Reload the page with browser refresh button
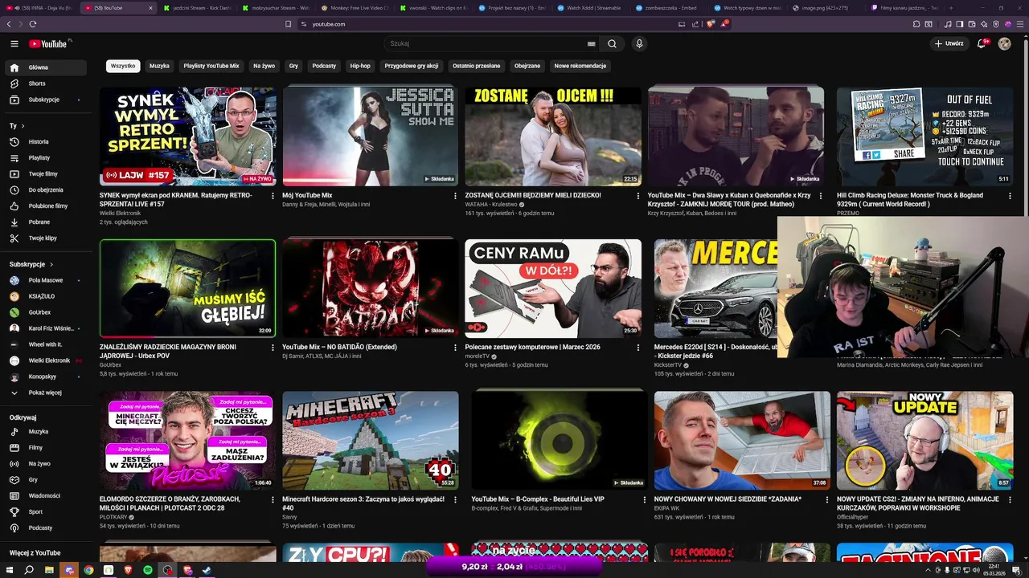 point(33,24)
